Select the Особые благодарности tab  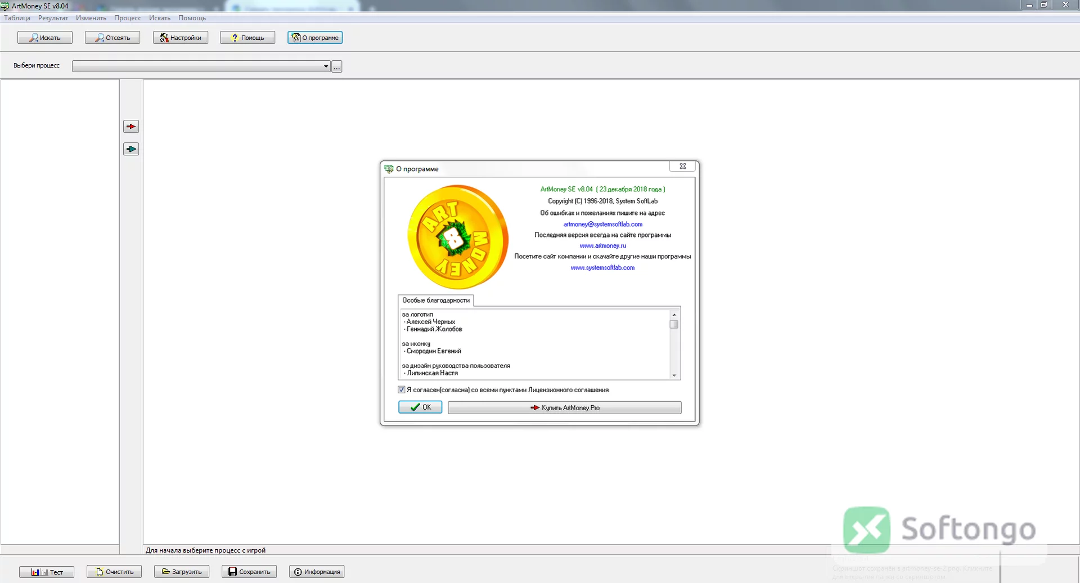click(436, 301)
